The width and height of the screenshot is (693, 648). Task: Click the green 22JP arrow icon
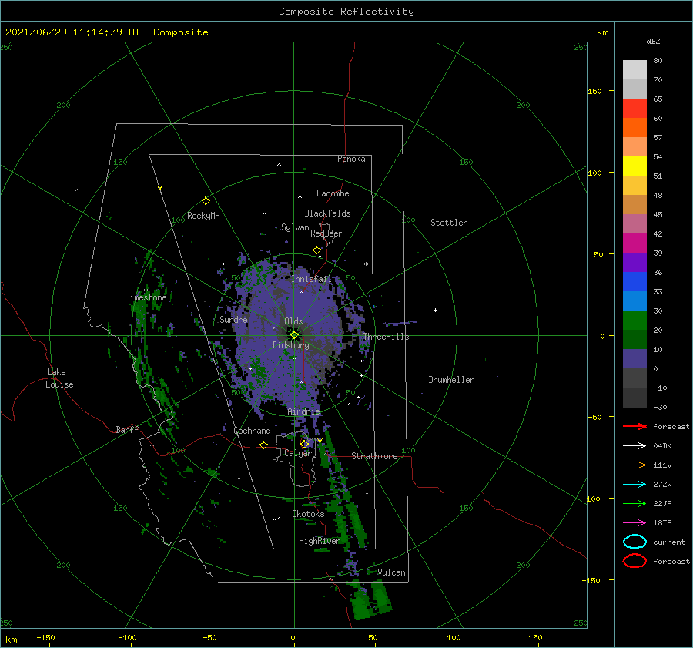pyautogui.click(x=634, y=503)
